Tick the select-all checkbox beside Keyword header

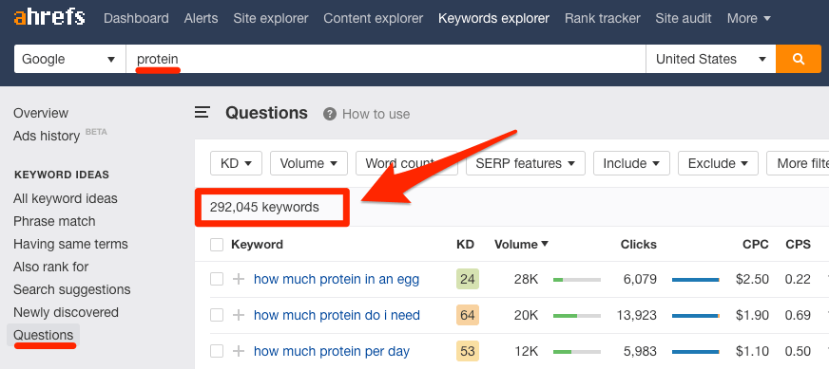[x=217, y=245]
